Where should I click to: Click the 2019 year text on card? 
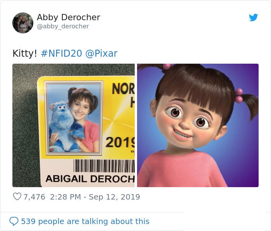pyautogui.click(x=120, y=142)
